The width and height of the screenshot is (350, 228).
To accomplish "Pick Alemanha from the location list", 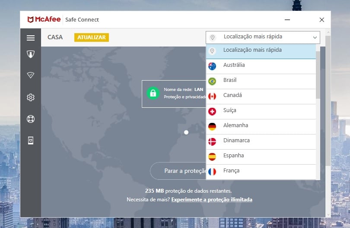I will click(261, 127).
